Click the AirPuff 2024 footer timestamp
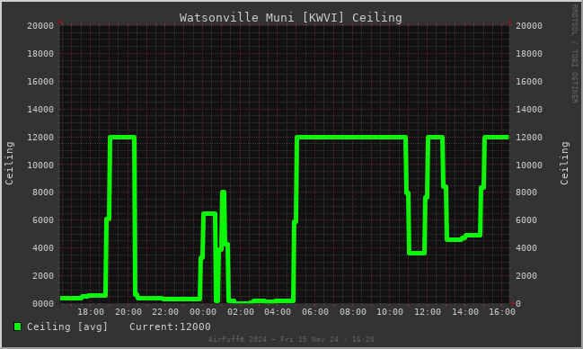 [291, 339]
